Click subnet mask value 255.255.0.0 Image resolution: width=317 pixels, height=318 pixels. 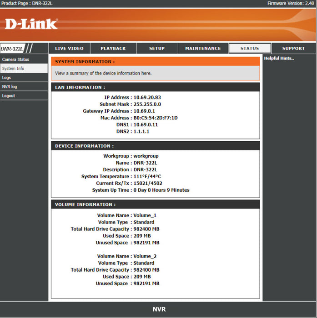tap(147, 104)
